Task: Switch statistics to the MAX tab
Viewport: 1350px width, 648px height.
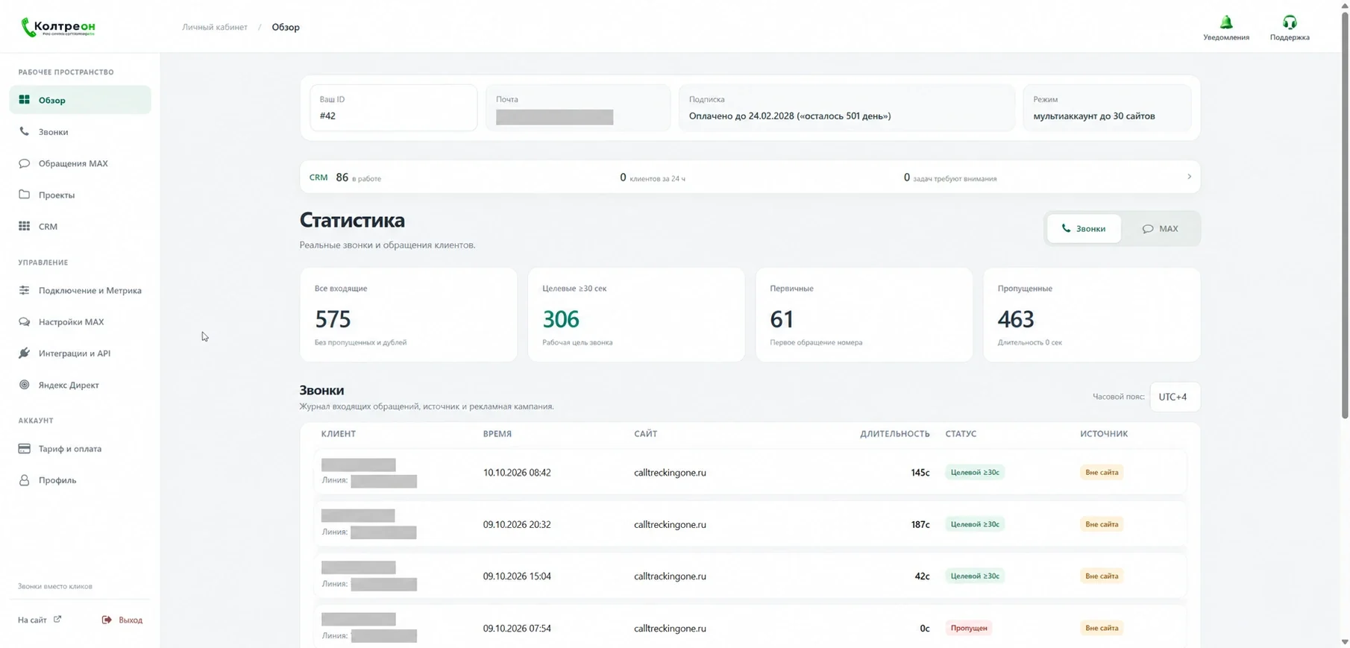Action: coord(1161,228)
